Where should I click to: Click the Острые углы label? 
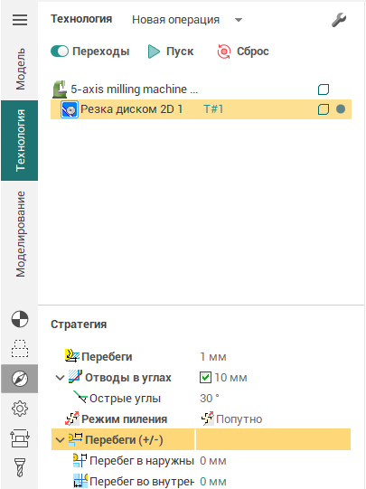(x=126, y=399)
